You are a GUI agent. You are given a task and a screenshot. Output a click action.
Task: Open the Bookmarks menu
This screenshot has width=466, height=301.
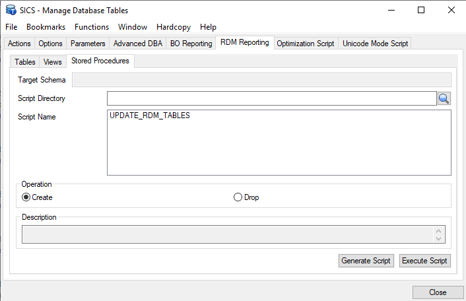pyautogui.click(x=46, y=27)
